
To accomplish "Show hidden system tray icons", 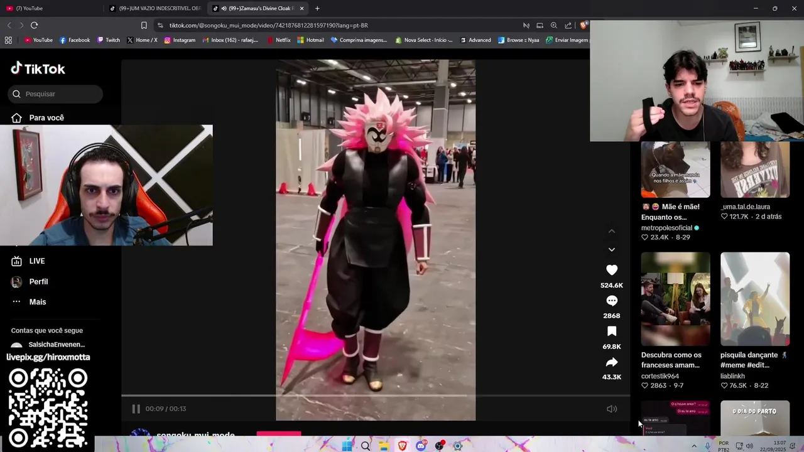I will click(694, 446).
